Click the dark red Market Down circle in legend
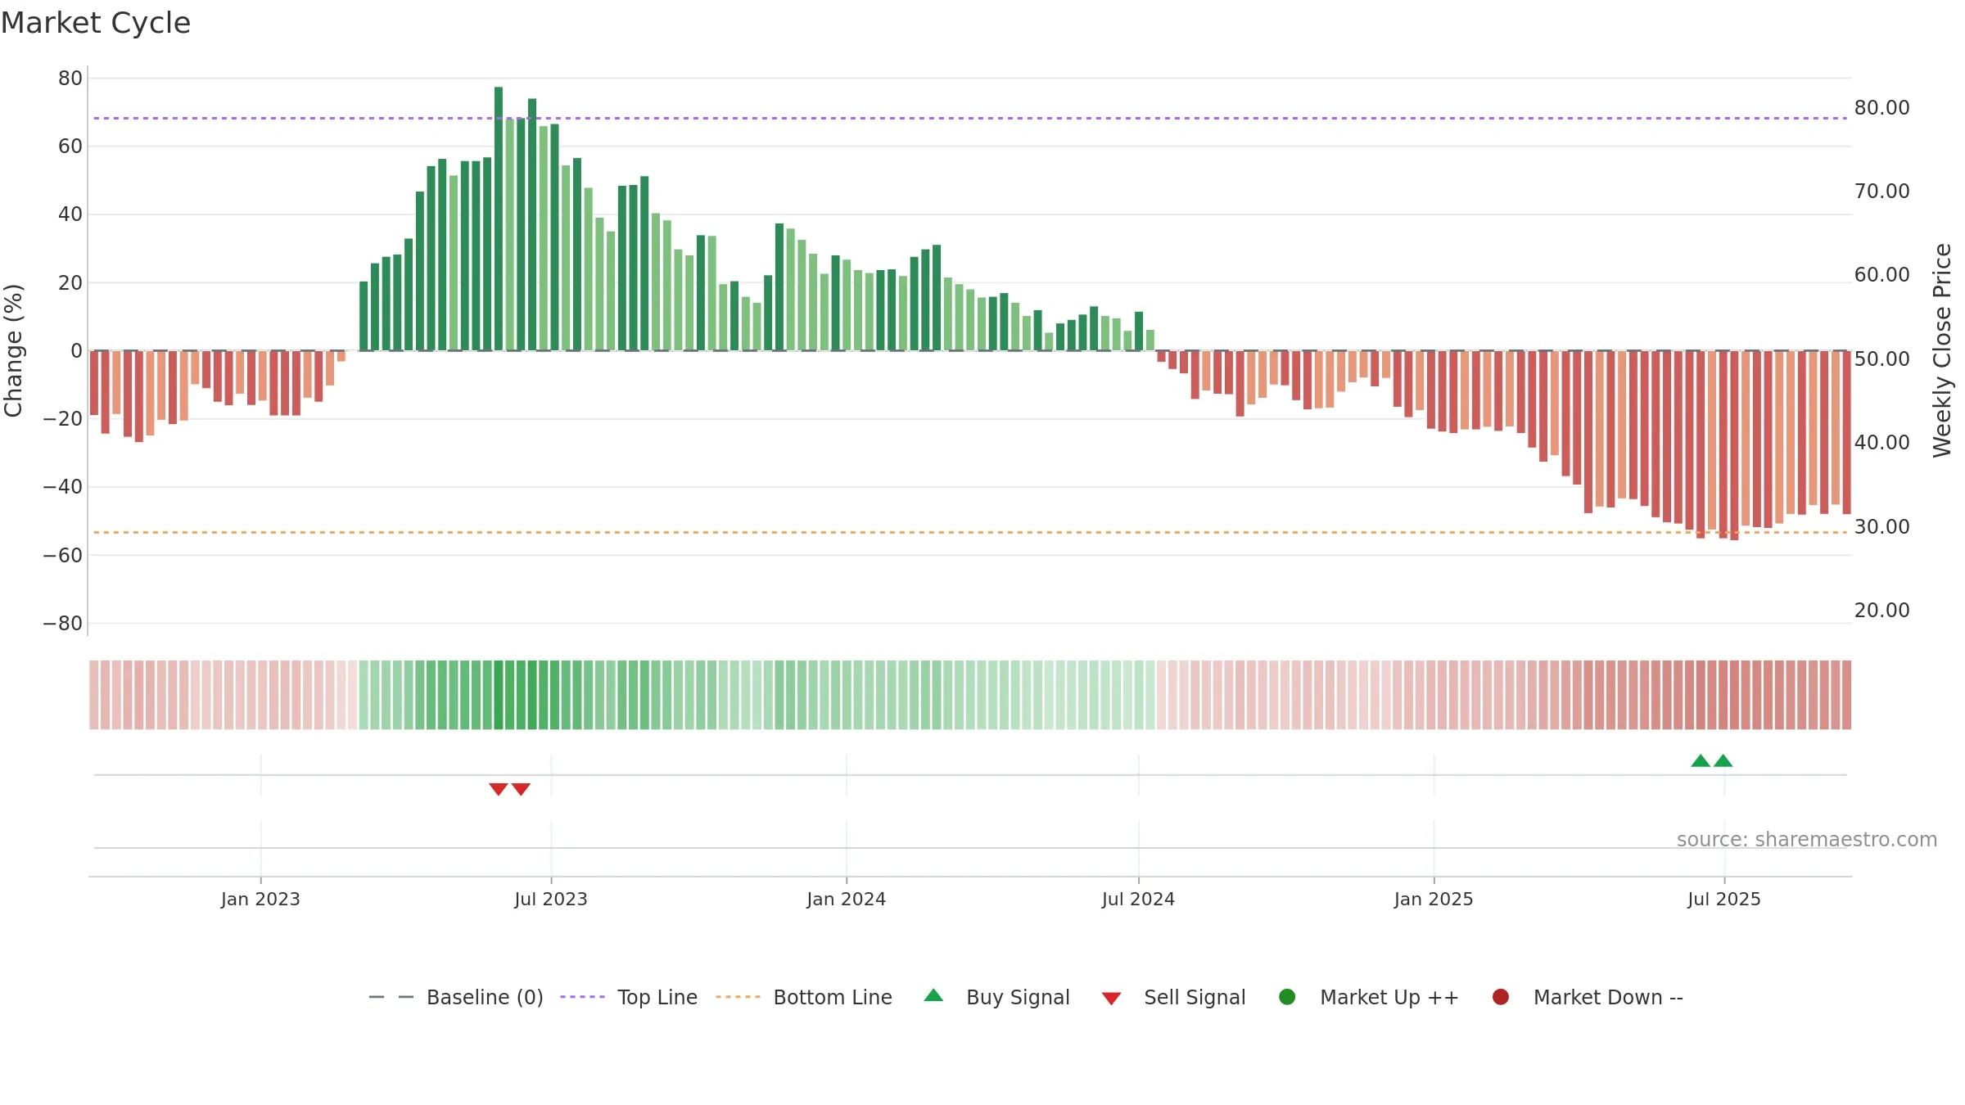 tap(1501, 997)
